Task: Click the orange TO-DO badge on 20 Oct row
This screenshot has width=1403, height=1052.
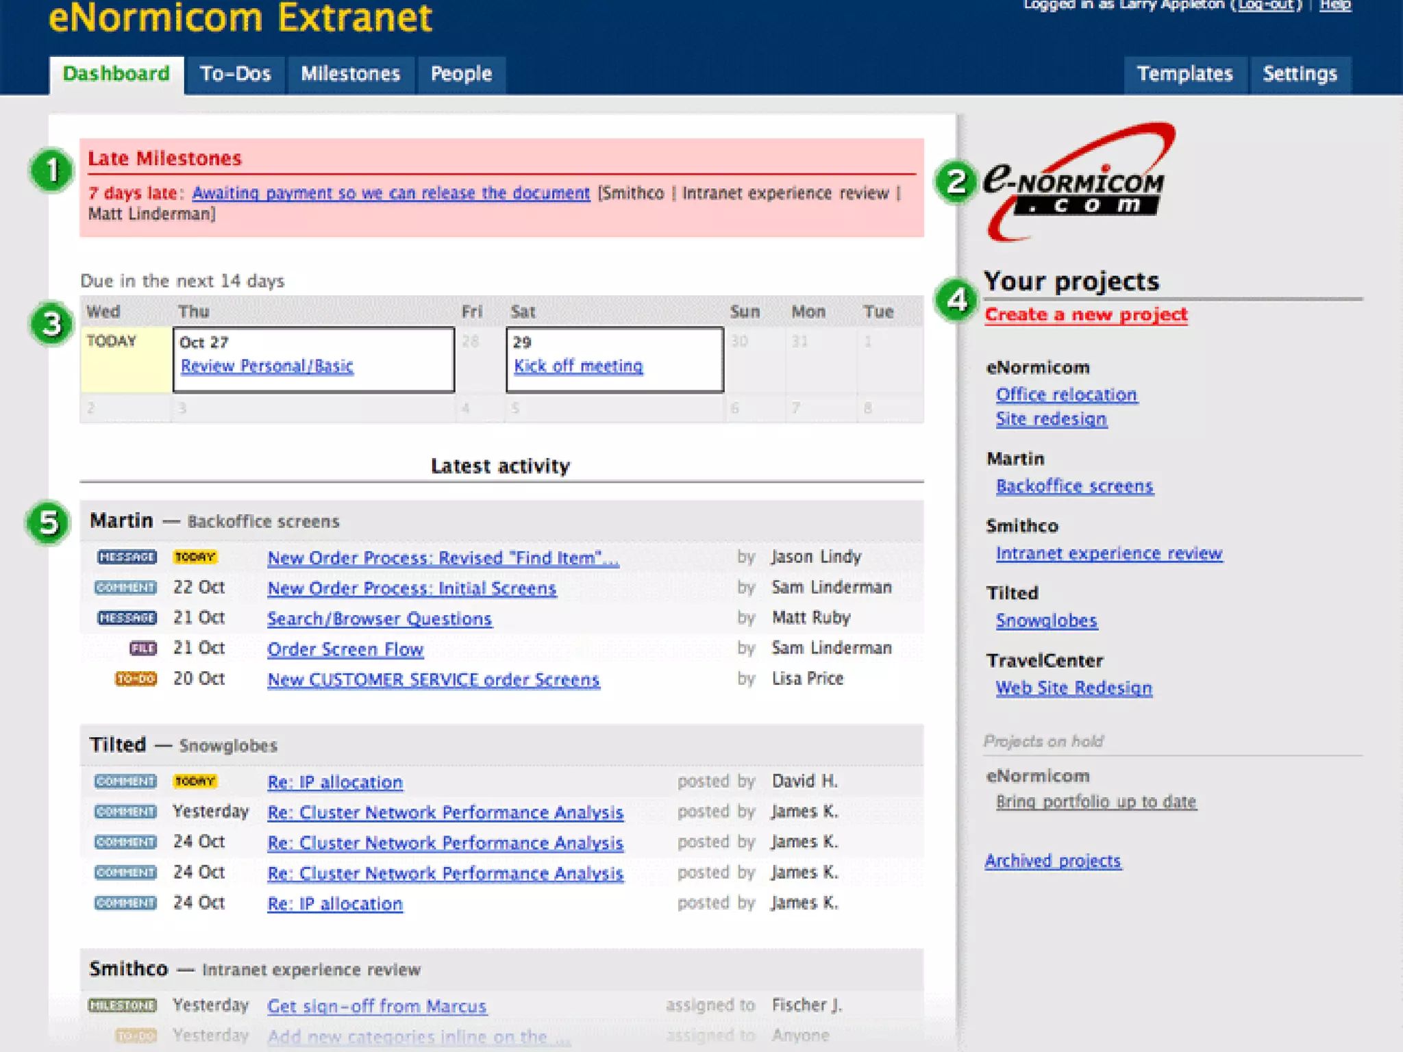Action: coord(136,679)
